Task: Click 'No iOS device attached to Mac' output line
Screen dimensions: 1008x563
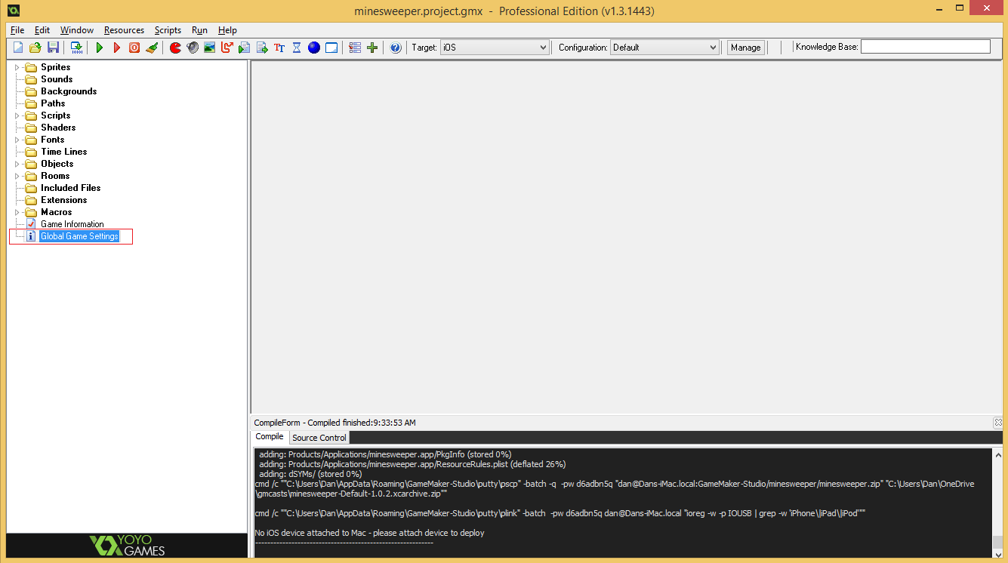Action: (x=370, y=533)
